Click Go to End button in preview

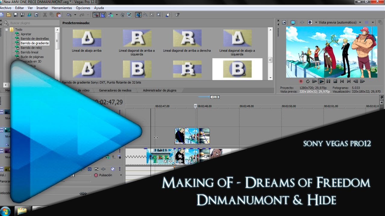point(349,81)
